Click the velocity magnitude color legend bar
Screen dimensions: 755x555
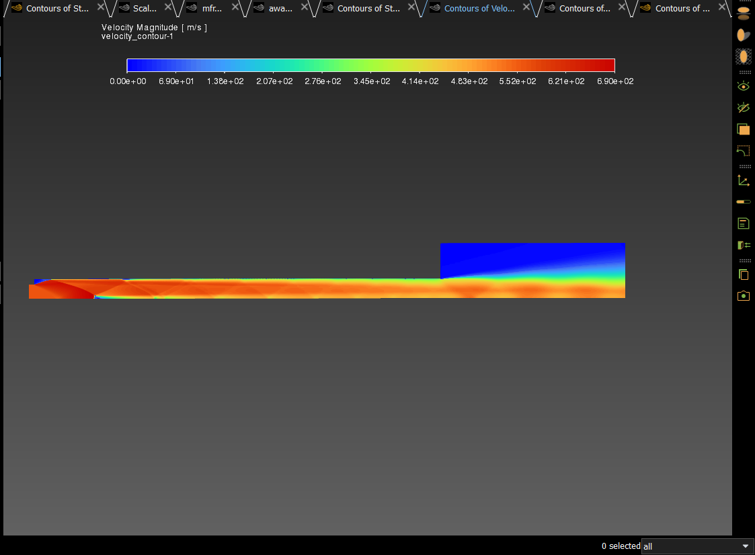370,65
